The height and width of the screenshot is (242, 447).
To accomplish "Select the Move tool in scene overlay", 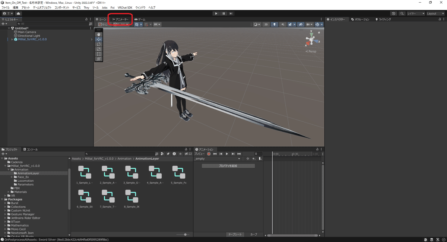I will click(x=99, y=39).
